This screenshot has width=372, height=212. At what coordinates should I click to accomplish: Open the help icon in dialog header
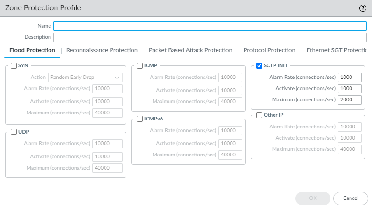point(363,8)
